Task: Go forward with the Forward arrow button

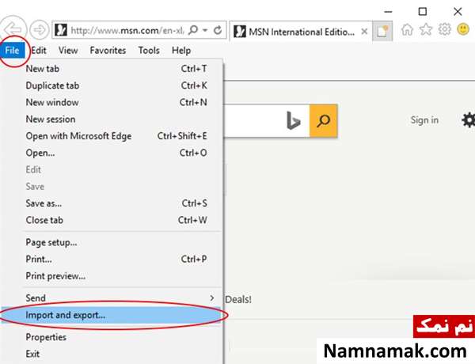Action: 39,30
